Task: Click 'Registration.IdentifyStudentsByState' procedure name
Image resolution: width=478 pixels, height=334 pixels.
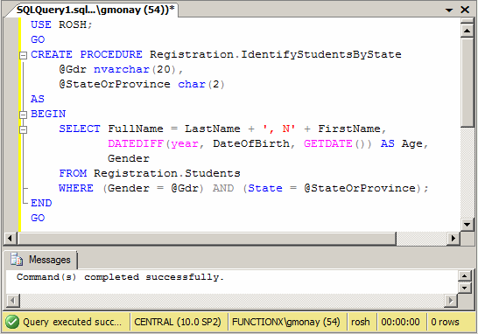Action: (276, 54)
